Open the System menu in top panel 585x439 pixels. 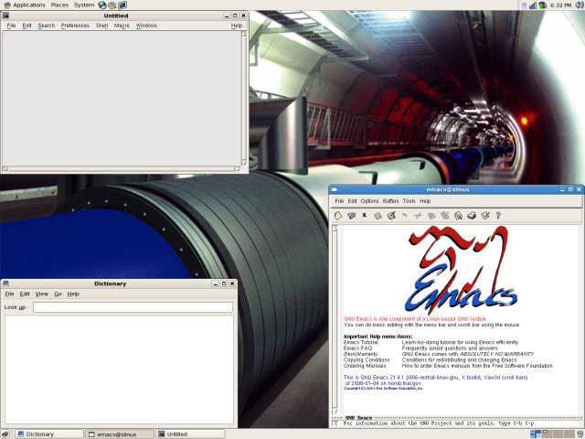(84, 5)
